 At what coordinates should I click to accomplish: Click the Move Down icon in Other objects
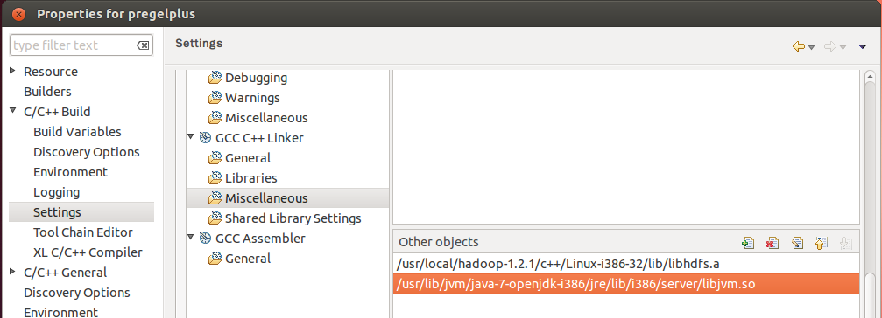point(845,243)
